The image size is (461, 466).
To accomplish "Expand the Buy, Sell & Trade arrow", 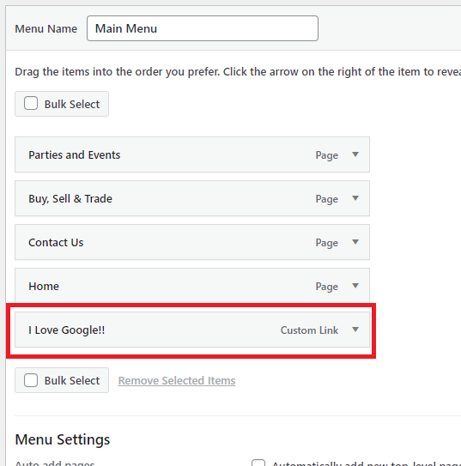I will point(355,198).
